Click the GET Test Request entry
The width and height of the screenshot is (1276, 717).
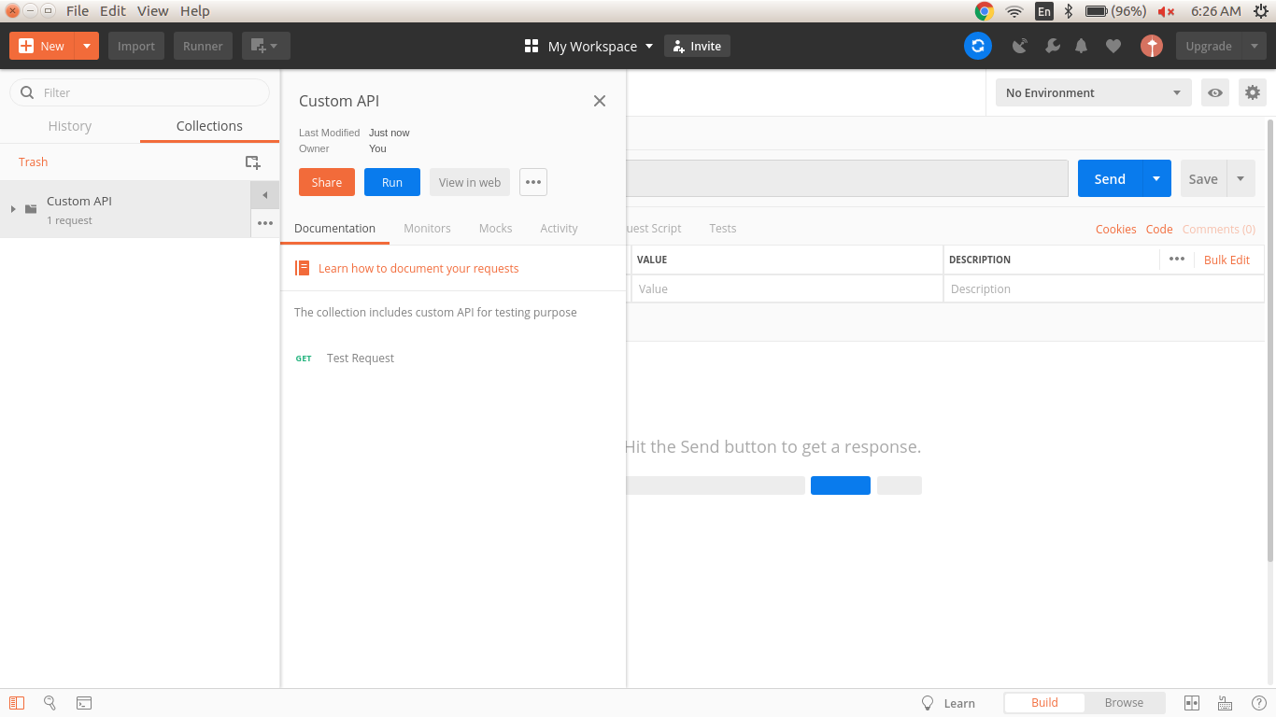[x=360, y=358]
